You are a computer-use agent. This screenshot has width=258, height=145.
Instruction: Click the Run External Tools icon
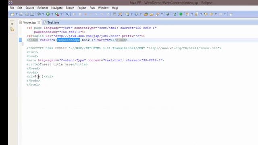click(57, 14)
